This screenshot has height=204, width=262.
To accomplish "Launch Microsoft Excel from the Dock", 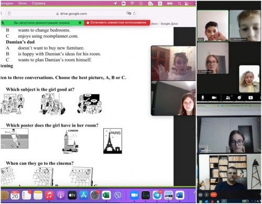I will pos(106,195).
